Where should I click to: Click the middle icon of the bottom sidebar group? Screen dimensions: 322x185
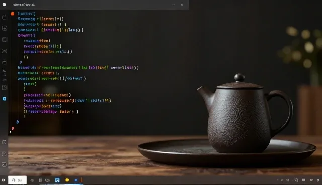(4, 154)
